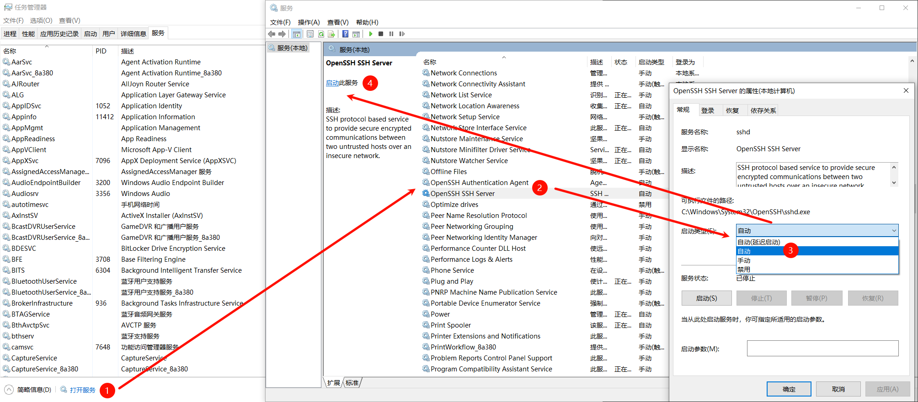The image size is (918, 402).
Task: Click the Restart Service toolbar icon
Action: point(402,34)
